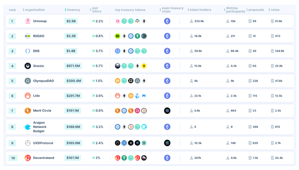Open the Merit Circle organization name link
299x170 pixels.
tap(42, 110)
